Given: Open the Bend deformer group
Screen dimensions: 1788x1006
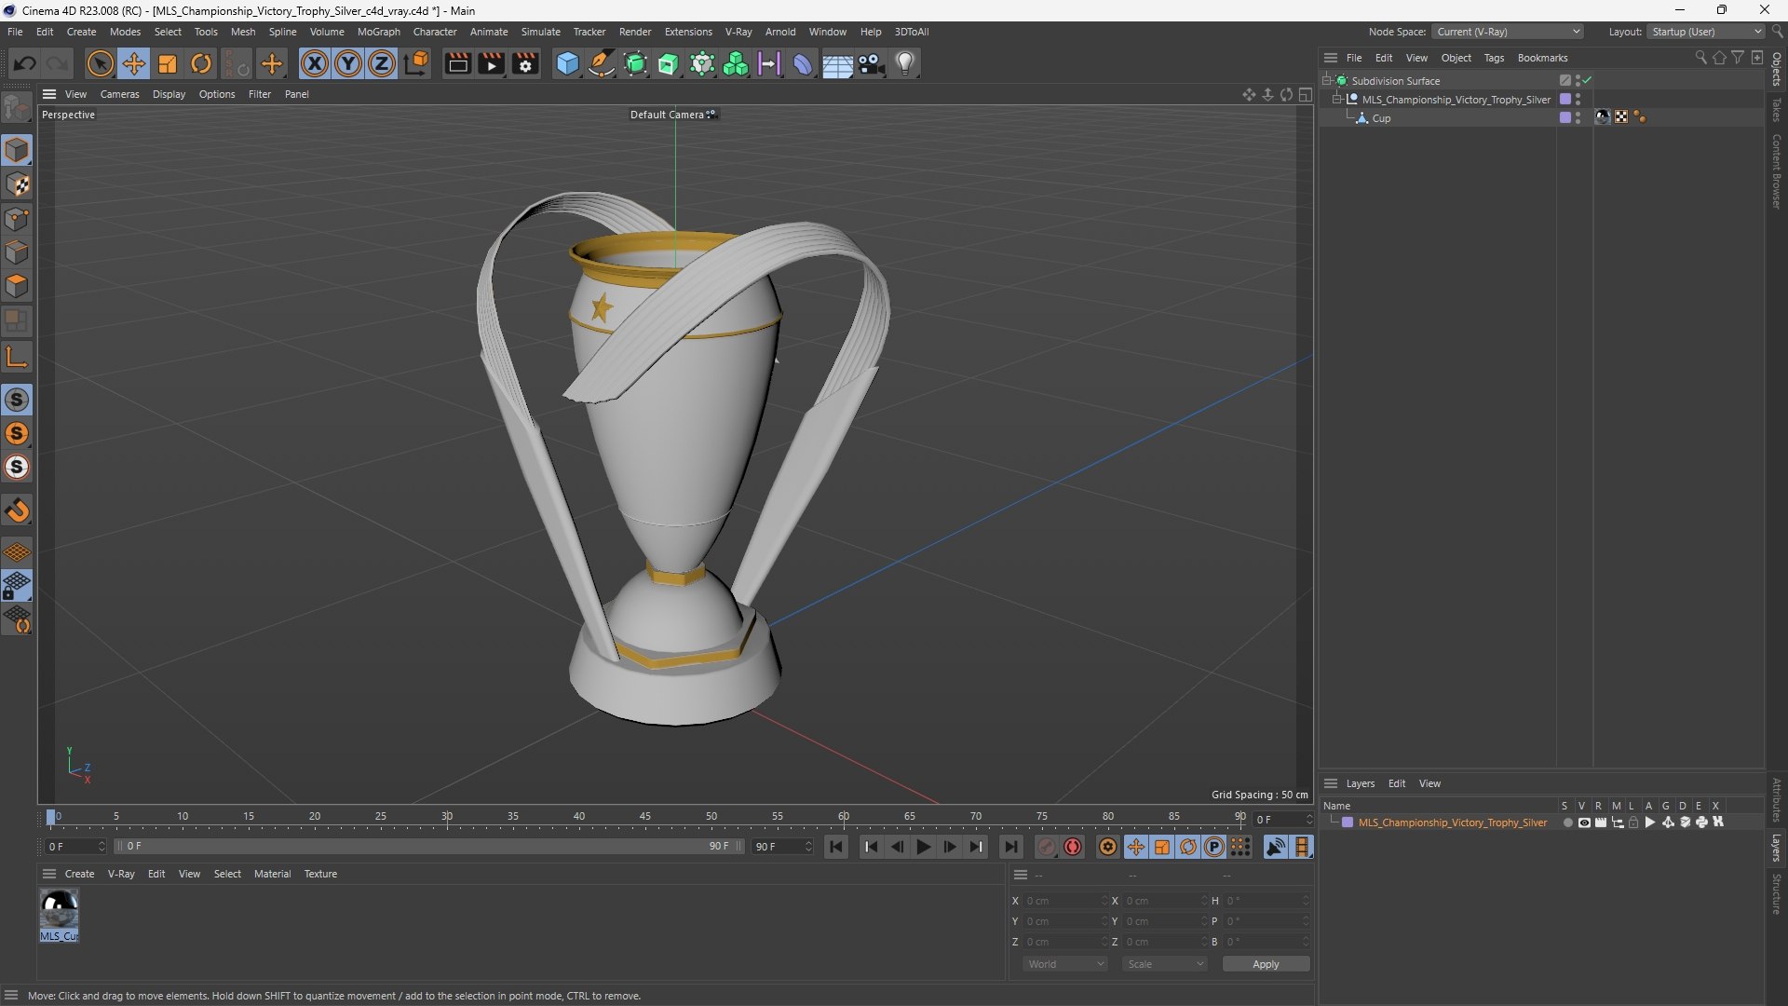Looking at the screenshot, I should click(x=803, y=63).
